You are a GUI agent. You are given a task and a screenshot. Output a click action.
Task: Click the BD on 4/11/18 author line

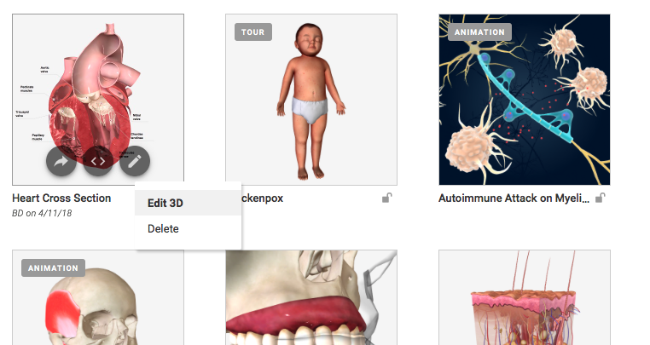click(x=42, y=213)
